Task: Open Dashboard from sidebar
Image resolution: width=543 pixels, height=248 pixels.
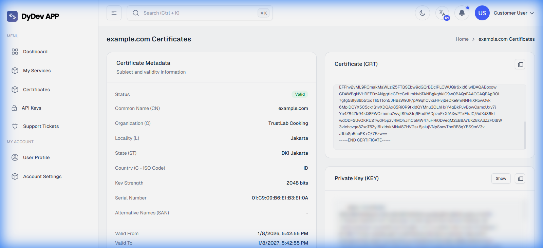Action: [35, 52]
